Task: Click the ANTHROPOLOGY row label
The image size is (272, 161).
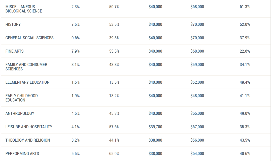Action: (20, 113)
